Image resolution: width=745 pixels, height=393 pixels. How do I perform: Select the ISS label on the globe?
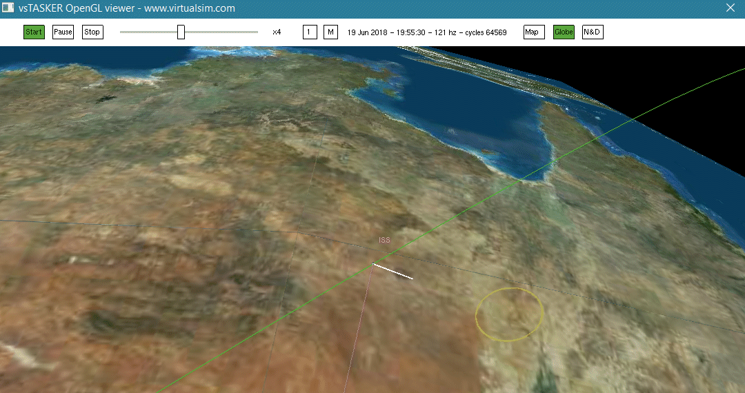(x=384, y=241)
